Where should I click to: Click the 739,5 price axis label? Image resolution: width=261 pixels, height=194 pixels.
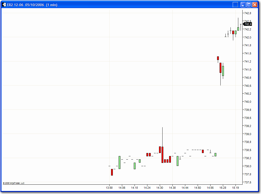[x=248, y=118]
